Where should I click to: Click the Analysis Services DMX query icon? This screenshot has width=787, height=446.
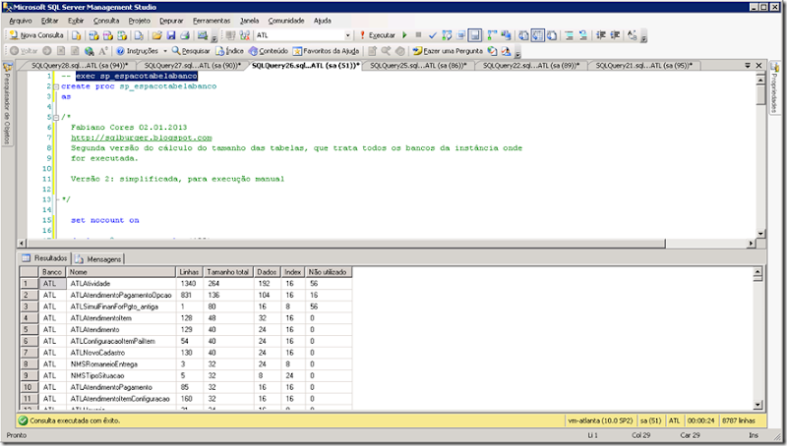pos(108,35)
